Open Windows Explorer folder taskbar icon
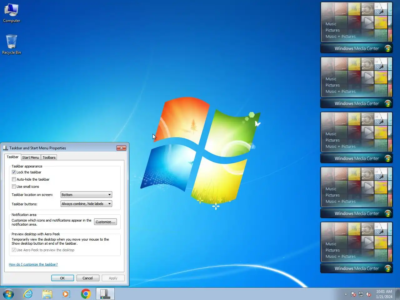Image resolution: width=400 pixels, height=300 pixels. point(47,294)
